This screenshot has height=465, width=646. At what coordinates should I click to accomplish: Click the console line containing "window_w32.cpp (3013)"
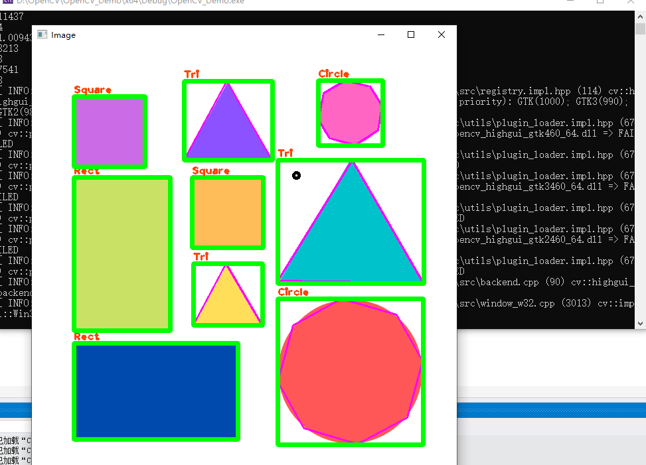click(x=546, y=303)
